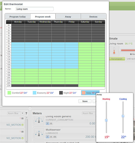Click the question mark help icon
135x143 pixels.
coord(26,113)
